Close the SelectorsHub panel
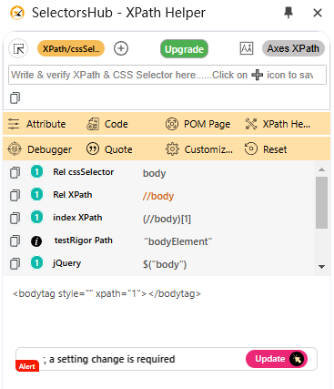 click(318, 13)
